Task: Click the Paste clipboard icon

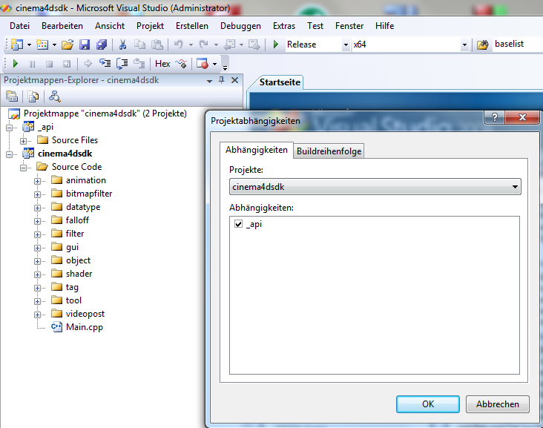Action: (x=157, y=45)
